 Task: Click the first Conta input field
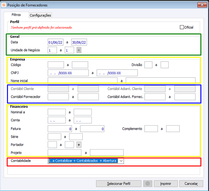pyautogui.click(x=57, y=120)
